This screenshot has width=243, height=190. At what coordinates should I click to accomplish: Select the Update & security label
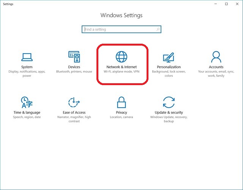click(169, 112)
